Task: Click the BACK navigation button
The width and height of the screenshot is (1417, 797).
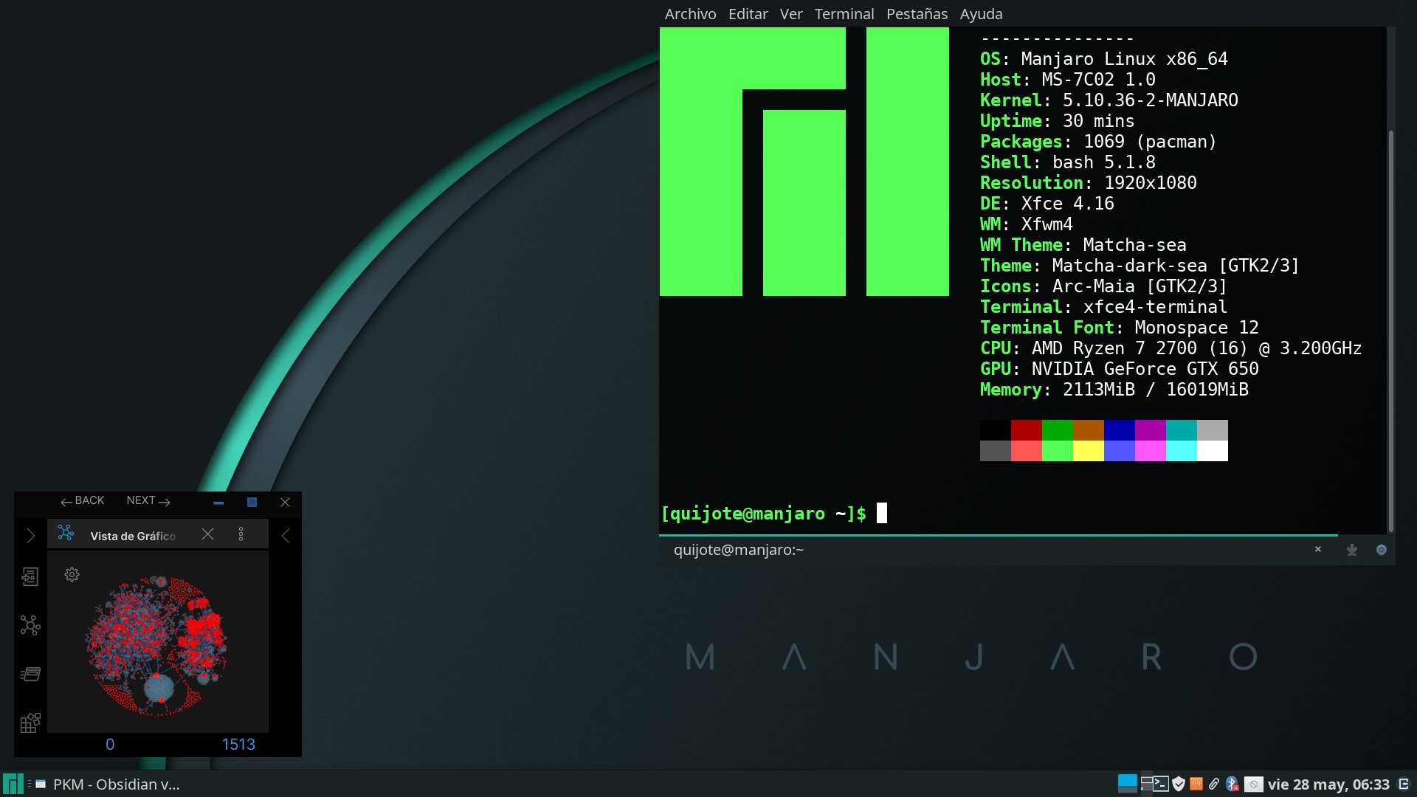Action: 83,501
